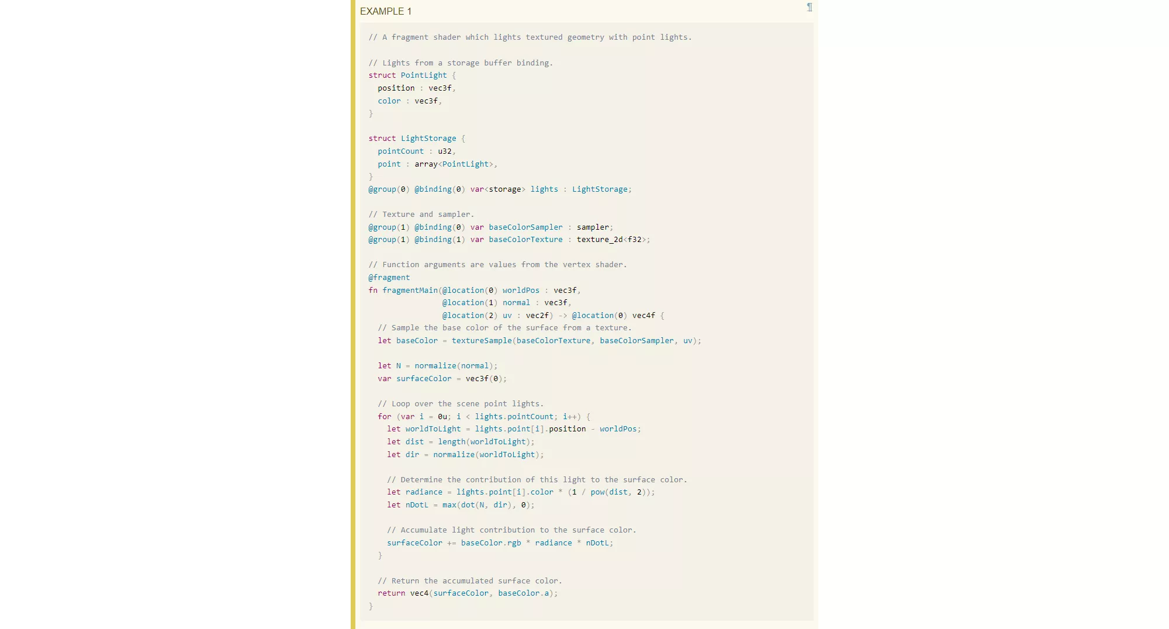The width and height of the screenshot is (1169, 629).
Task: Click the EXAMPLE 1 heading label
Action: click(x=386, y=12)
